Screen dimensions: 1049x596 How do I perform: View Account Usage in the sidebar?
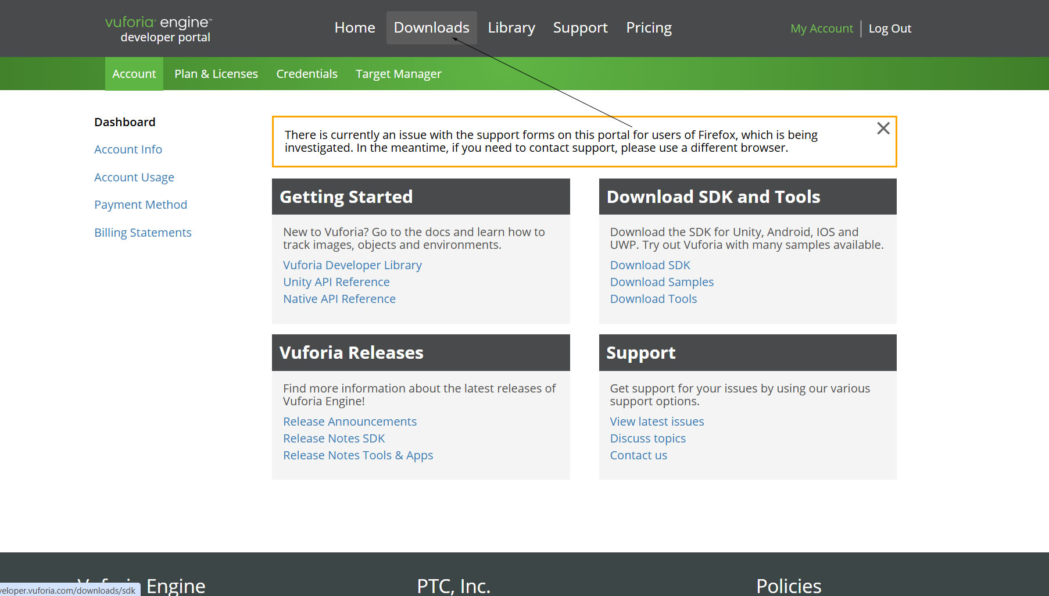tap(134, 177)
